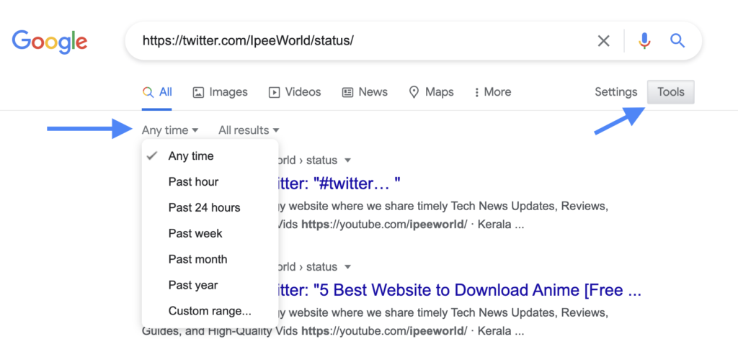This screenshot has width=738, height=339.
Task: Click inside the search query field
Action: pos(360,41)
